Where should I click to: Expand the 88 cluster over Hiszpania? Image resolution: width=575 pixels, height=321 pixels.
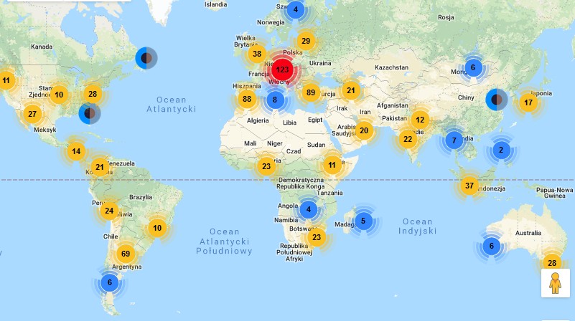pyautogui.click(x=248, y=100)
